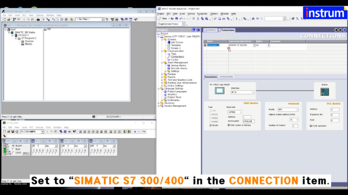The image size is (348, 195).
Task: Click Configure Network icon in SIMATIC Manager toolbar
Action: pyautogui.click(x=112, y=20)
